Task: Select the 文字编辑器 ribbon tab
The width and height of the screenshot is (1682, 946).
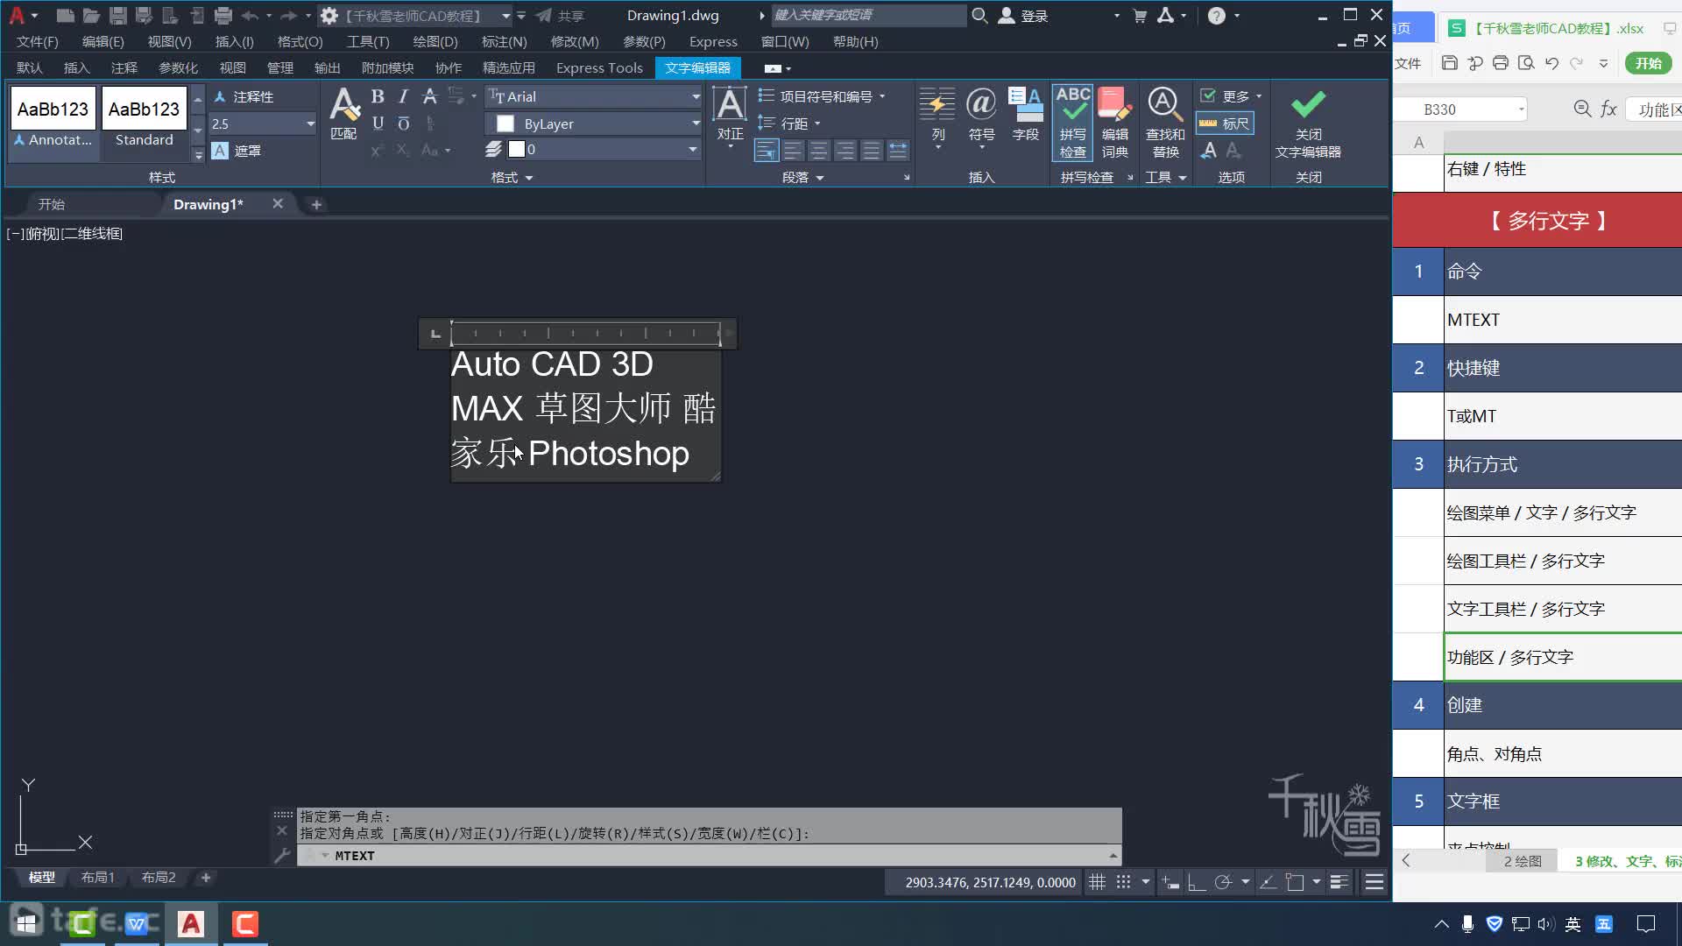Action: click(697, 67)
